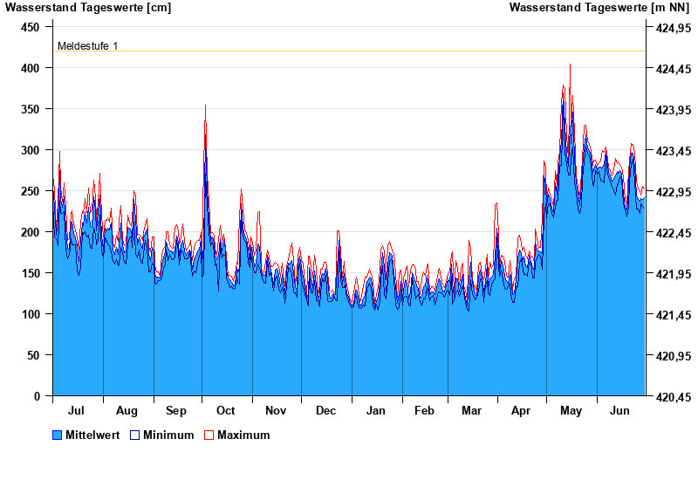This screenshot has width=698, height=480.
Task: Select the Minimum legend label
Action: (168, 435)
